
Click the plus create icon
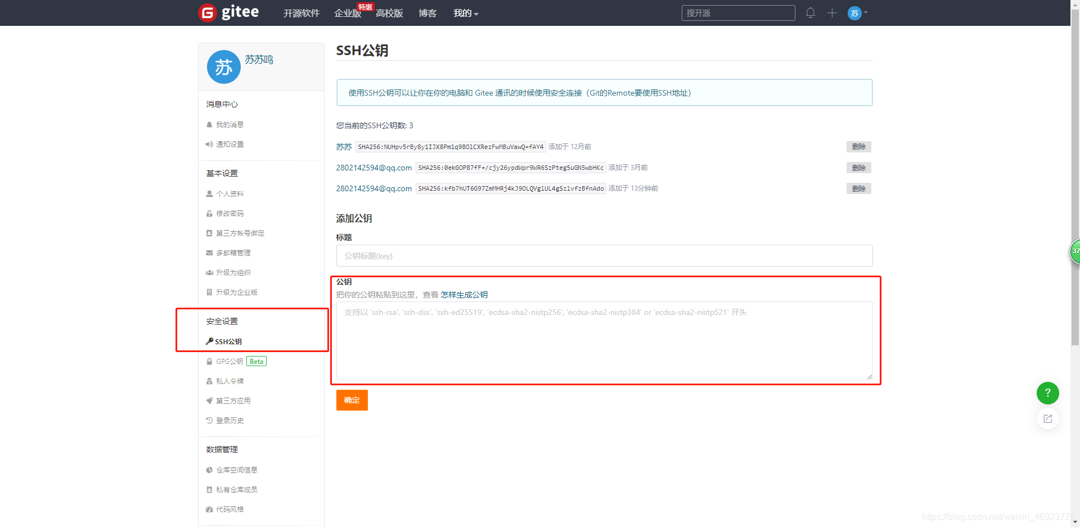[x=832, y=12]
